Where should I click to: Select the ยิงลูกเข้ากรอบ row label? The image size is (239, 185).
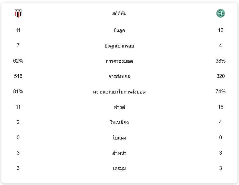tap(119, 46)
